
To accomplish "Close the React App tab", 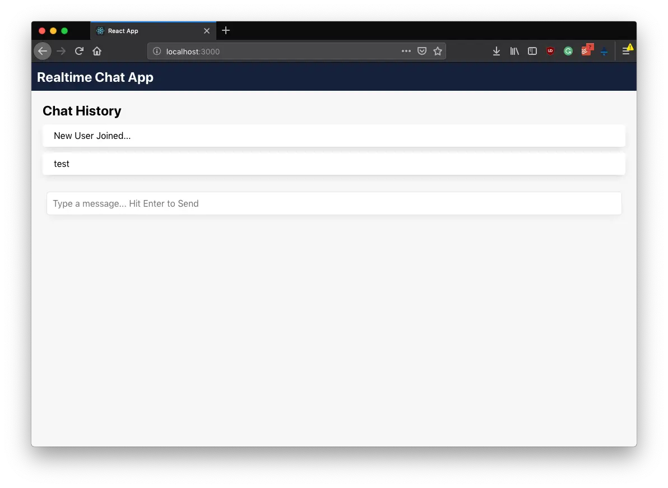I will pos(207,31).
